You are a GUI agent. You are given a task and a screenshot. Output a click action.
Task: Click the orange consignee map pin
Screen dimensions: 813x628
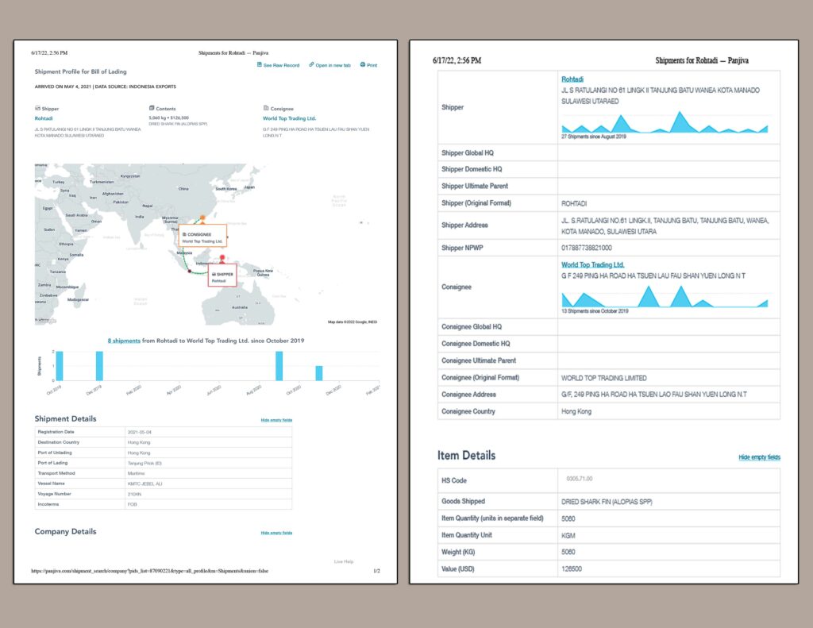202,217
